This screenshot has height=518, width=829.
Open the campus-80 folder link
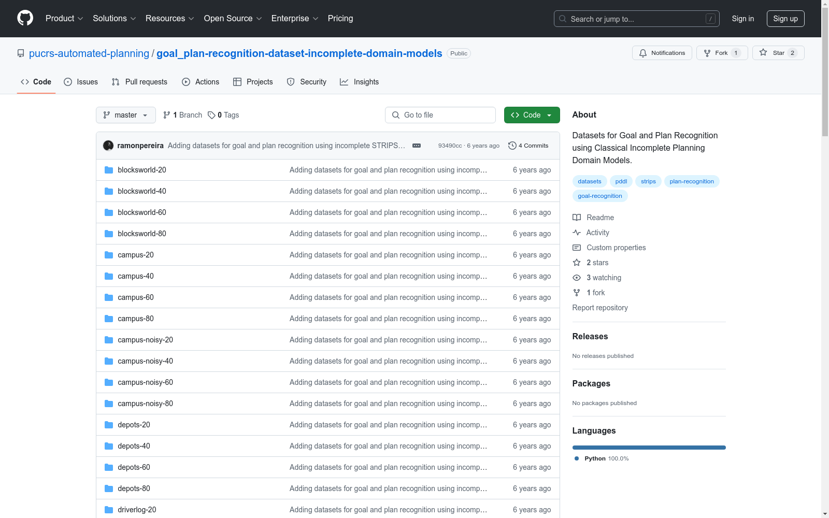[x=136, y=319]
